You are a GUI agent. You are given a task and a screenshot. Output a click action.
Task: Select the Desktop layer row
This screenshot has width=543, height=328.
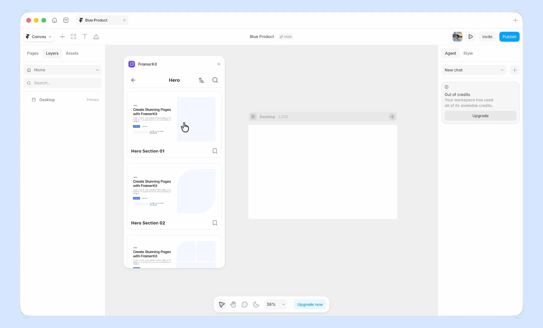point(62,100)
